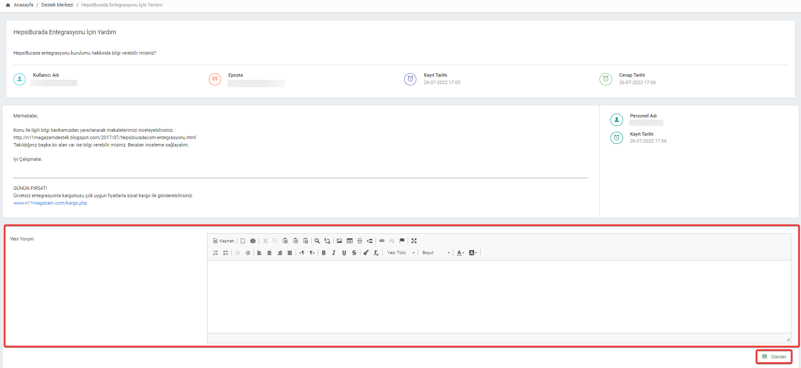
Task: Open the Yazı Türü font dropdown
Action: pos(401,253)
